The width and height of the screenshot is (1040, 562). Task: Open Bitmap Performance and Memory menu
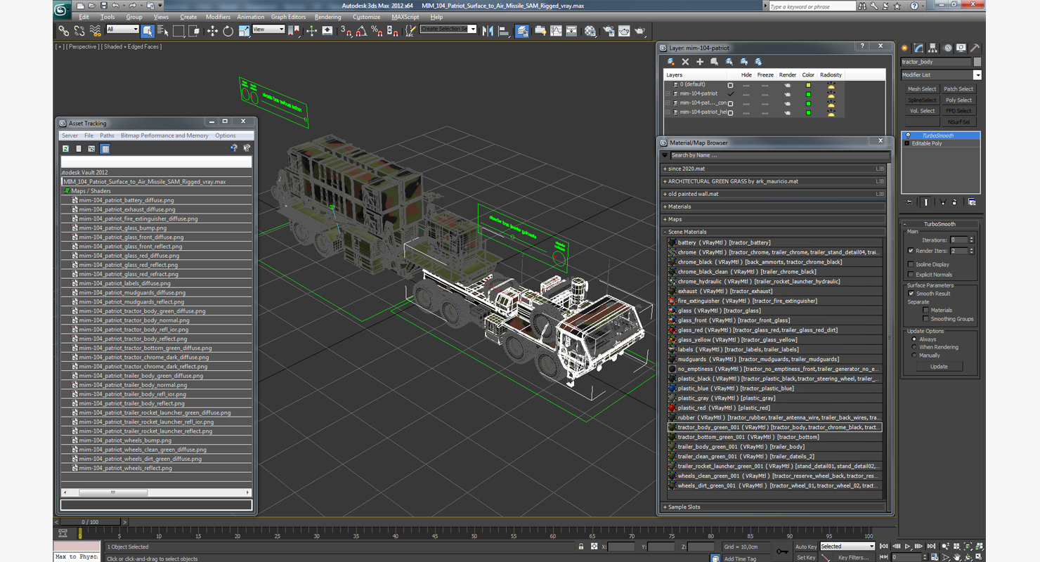tap(164, 136)
